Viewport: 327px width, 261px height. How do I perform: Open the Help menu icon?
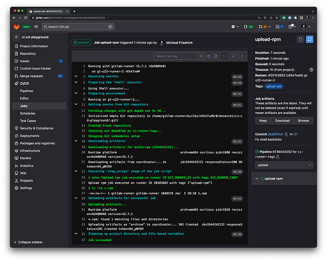(x=292, y=27)
